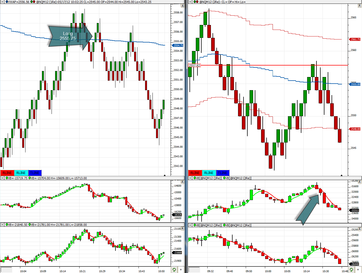Screen dimensions: 362x273
Task: Click the -33311 value tag on right upper panel
Action: [x=354, y=211]
